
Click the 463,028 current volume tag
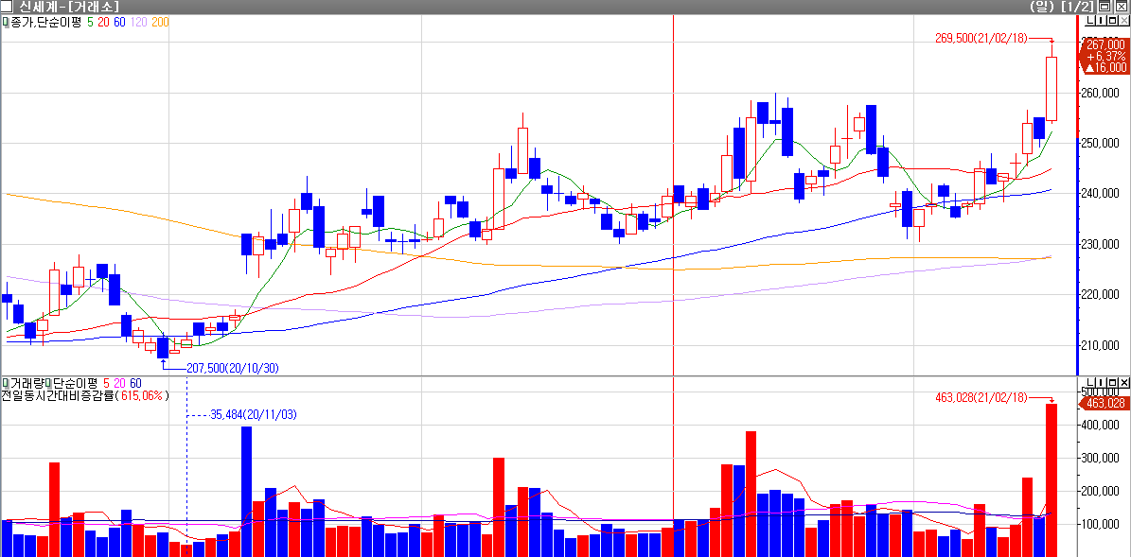coord(1104,403)
